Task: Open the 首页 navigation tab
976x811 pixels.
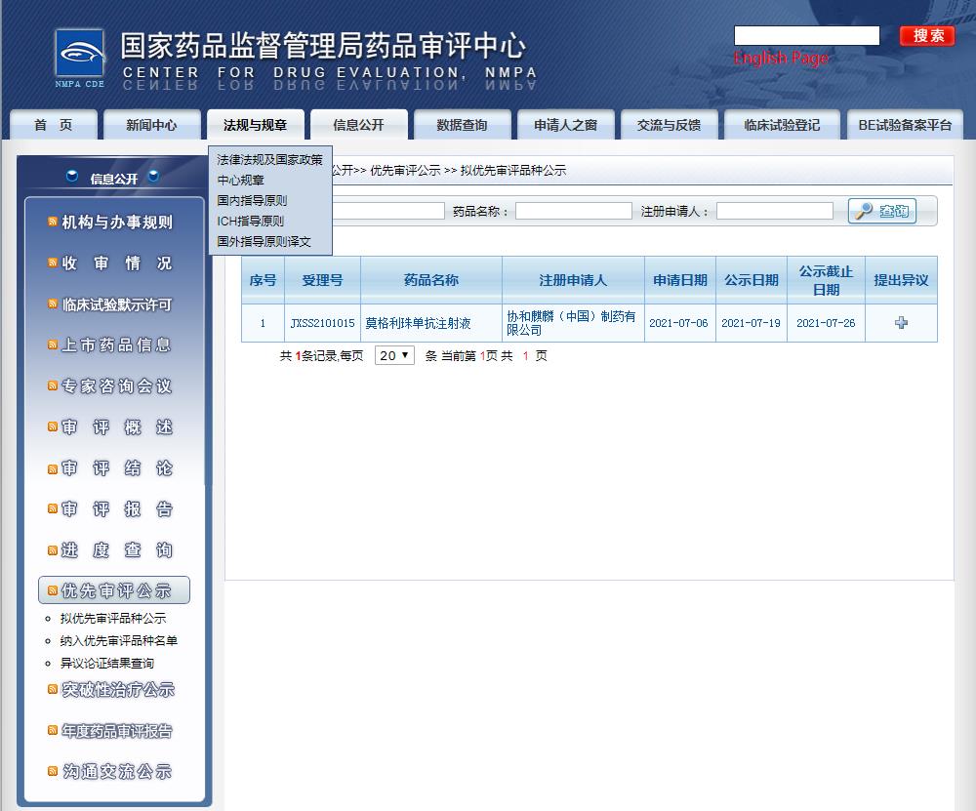Action: (x=54, y=125)
